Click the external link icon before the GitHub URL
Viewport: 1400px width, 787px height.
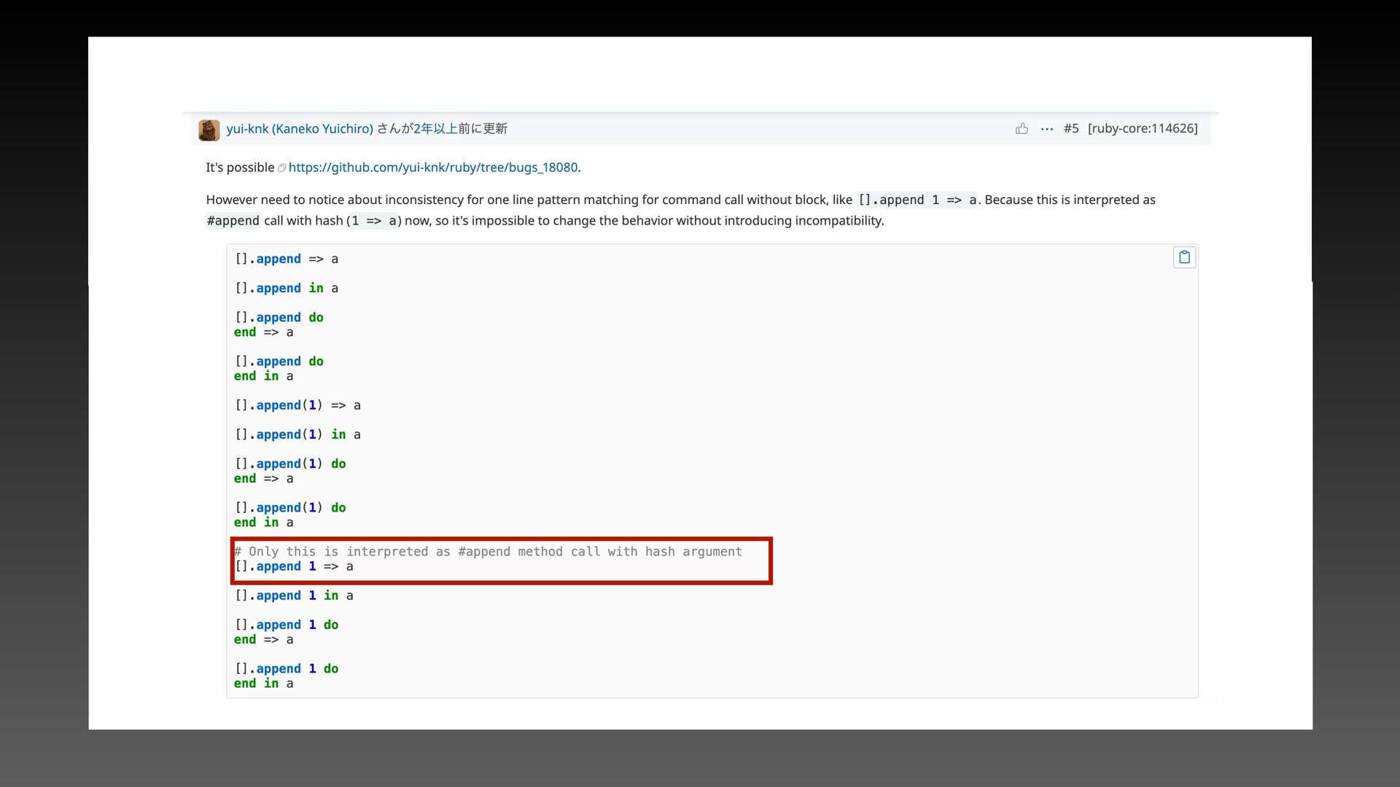(282, 168)
